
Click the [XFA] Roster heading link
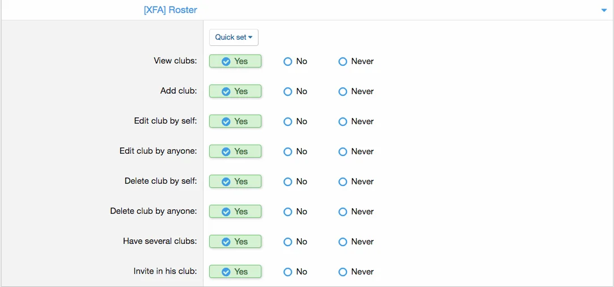[x=171, y=10]
